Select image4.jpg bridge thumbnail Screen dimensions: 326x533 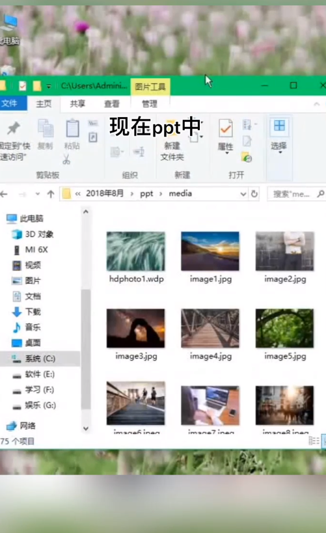210,328
